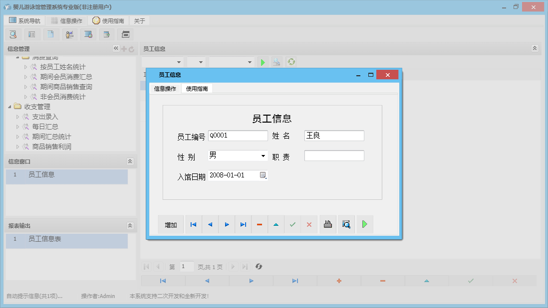Delete the current record with the red minus icon
This screenshot has height=308, width=548.
pyautogui.click(x=259, y=224)
